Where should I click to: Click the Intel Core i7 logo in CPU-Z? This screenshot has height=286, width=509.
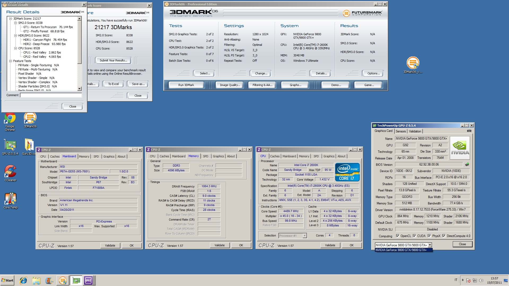(x=347, y=172)
